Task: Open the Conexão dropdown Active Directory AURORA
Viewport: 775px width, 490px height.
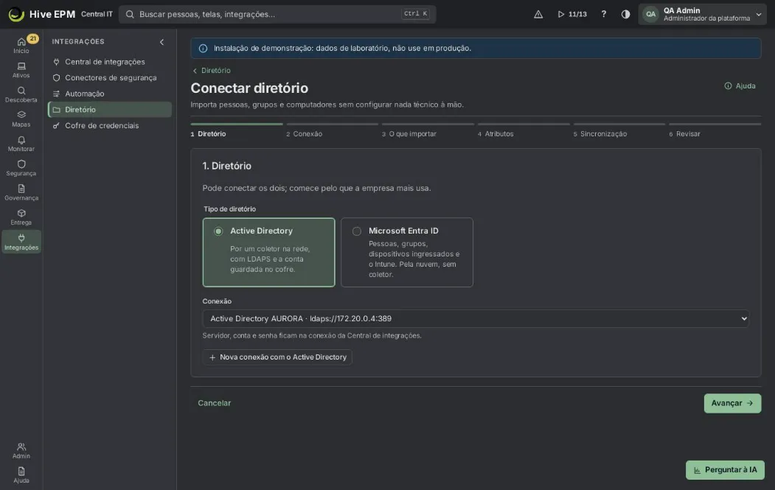Action: coord(476,318)
